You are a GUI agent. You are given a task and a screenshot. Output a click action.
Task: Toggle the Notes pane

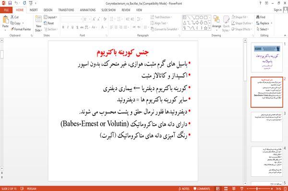184,189
